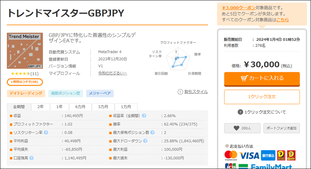
Task: Switch to the 2年 tab
Action: click(40, 107)
